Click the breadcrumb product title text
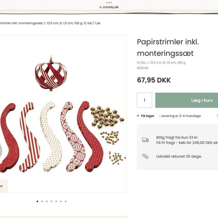The height and width of the screenshot is (218, 218). click(x=50, y=23)
